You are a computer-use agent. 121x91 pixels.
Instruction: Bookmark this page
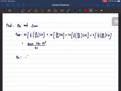pos(18,5)
